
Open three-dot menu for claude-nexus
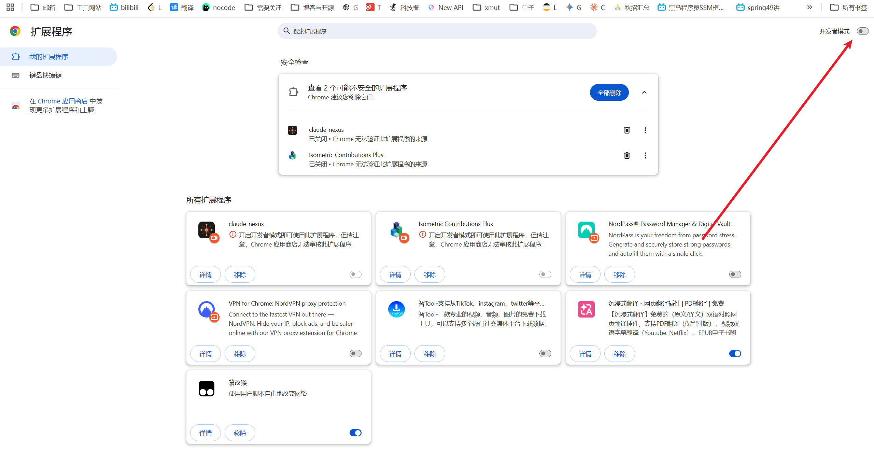645,130
